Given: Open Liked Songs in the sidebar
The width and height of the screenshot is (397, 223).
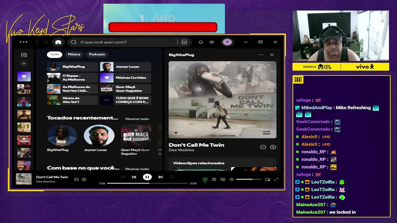Looking at the screenshot, I should tap(24, 77).
